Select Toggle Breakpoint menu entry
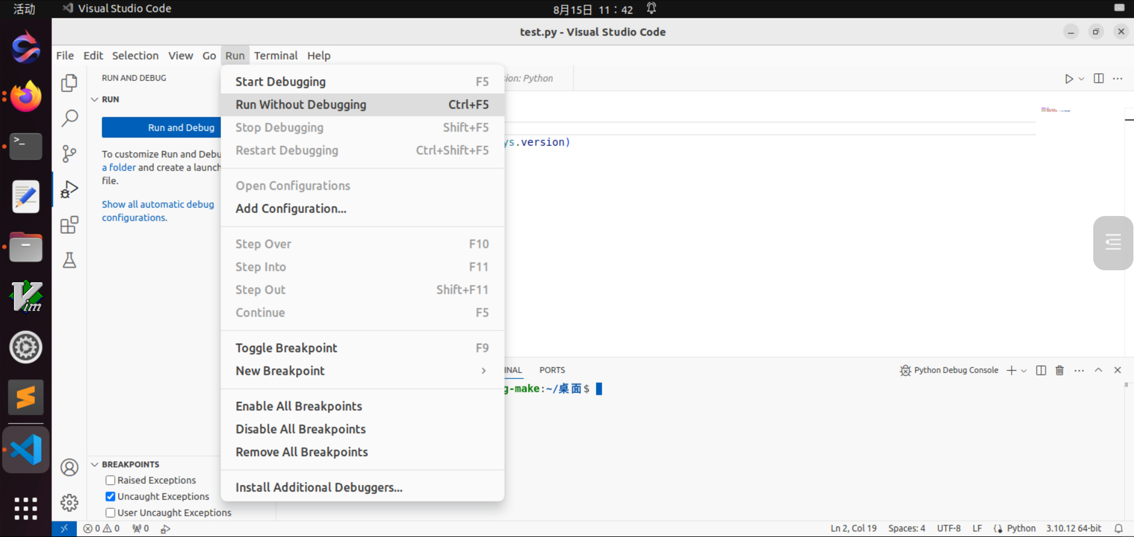Screen dimensions: 1134x537 click(x=362, y=348)
